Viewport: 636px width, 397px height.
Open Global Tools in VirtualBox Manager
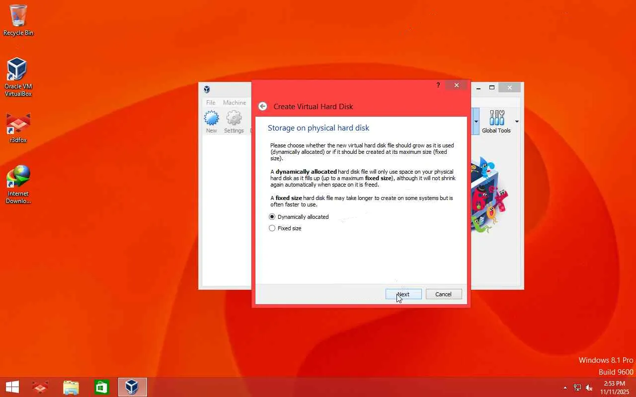pyautogui.click(x=496, y=122)
